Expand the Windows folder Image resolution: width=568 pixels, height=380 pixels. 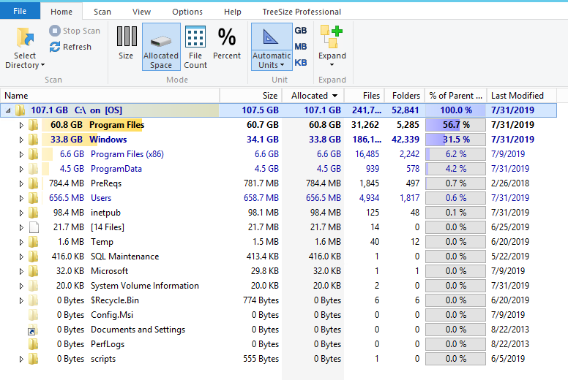(21, 140)
